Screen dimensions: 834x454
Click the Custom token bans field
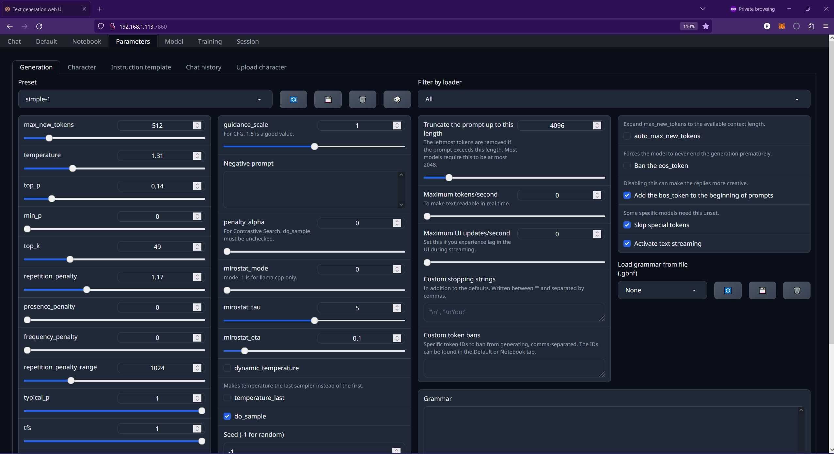[x=514, y=368]
